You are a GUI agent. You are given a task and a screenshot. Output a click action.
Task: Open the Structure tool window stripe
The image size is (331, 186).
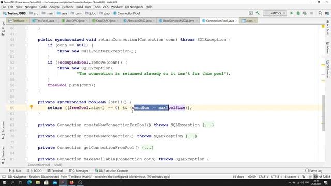tap(3, 130)
